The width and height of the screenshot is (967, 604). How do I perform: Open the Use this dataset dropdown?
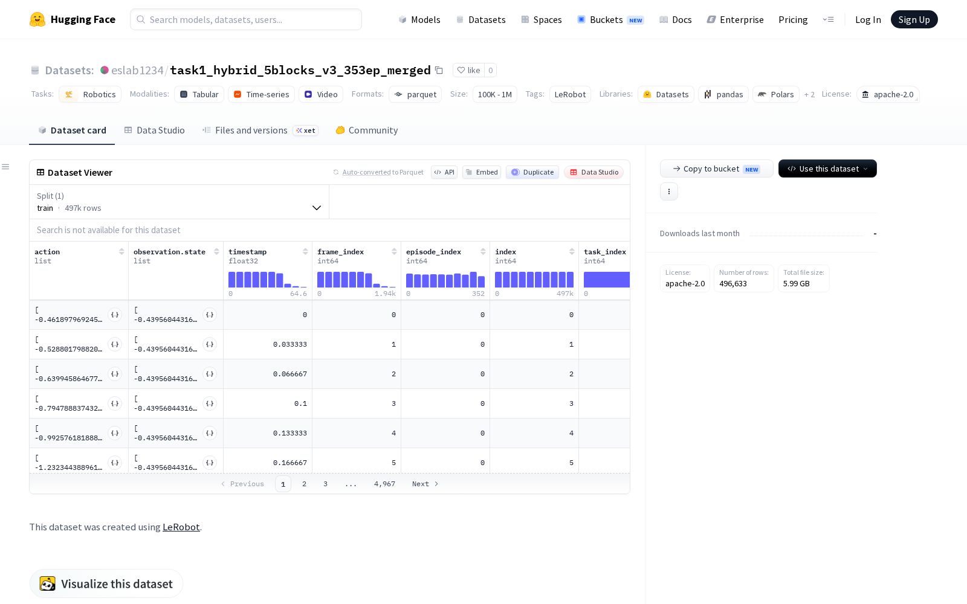pyautogui.click(x=827, y=169)
